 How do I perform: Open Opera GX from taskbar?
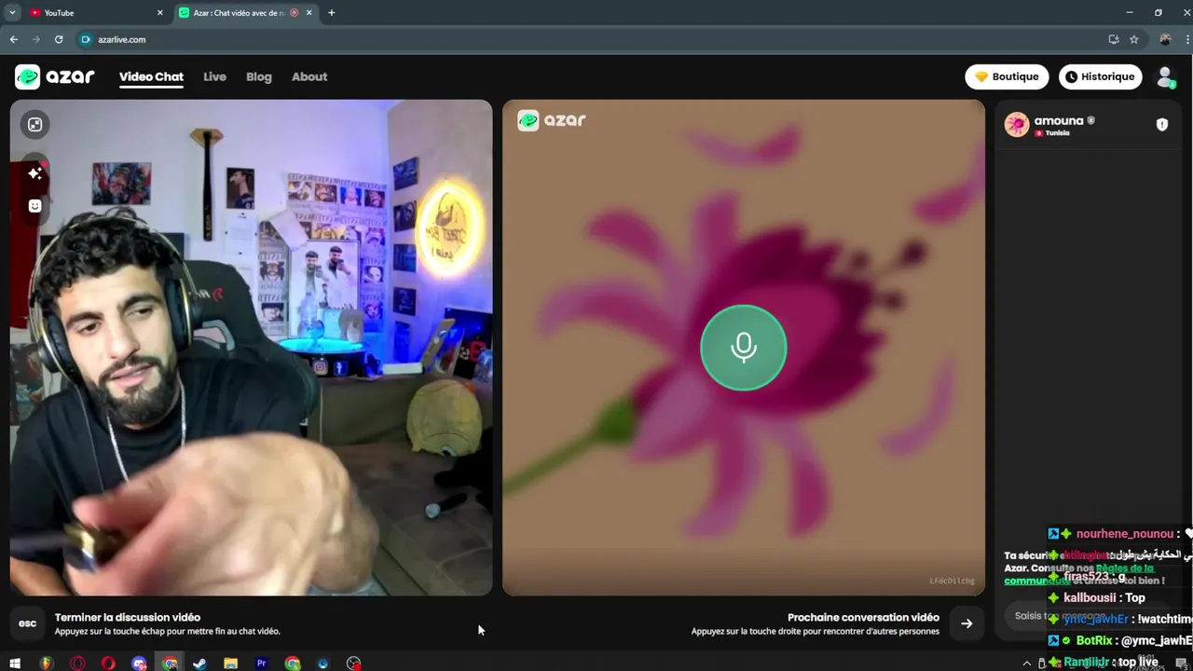[78, 664]
